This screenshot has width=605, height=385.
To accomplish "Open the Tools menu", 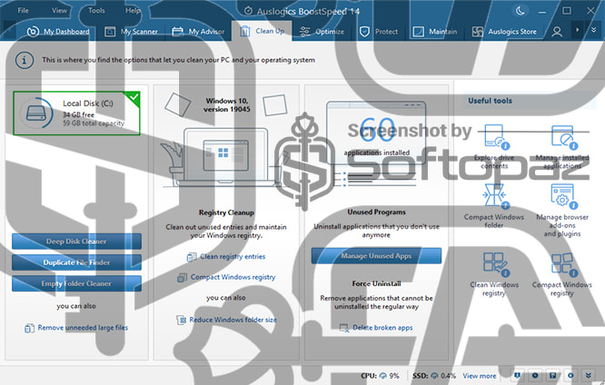I will coord(96,10).
